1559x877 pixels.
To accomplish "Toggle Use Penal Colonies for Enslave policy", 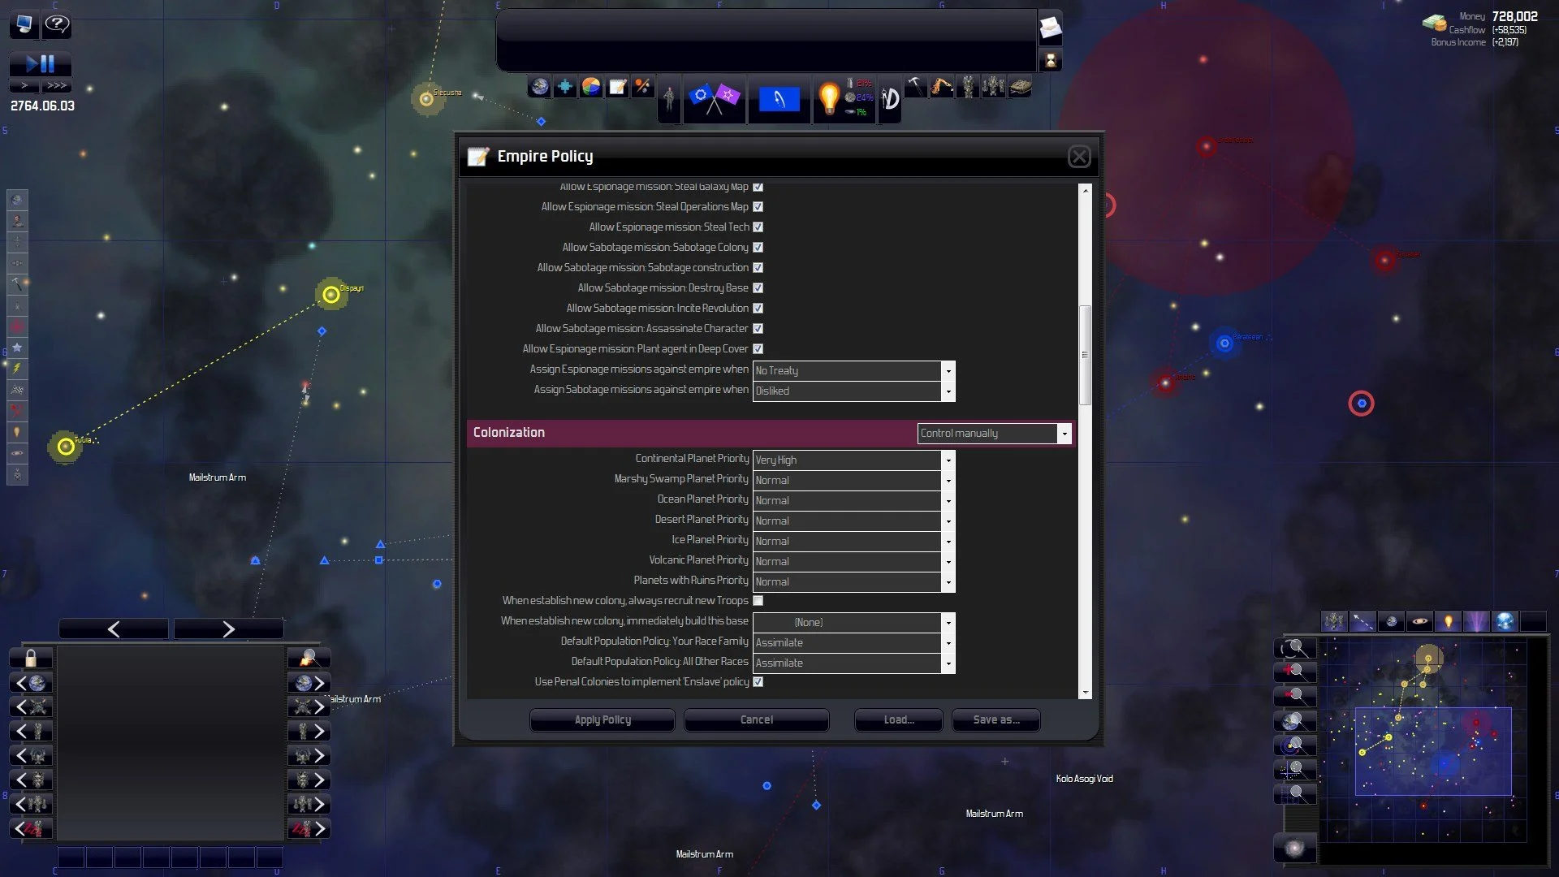I will pyautogui.click(x=758, y=682).
